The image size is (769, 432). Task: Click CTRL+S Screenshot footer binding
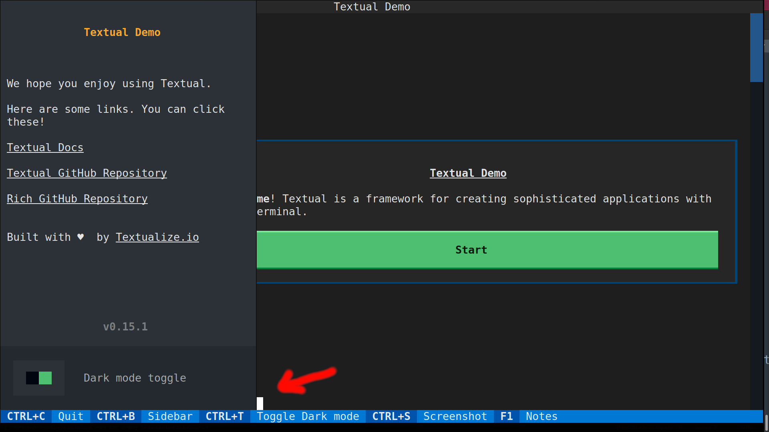click(x=430, y=416)
